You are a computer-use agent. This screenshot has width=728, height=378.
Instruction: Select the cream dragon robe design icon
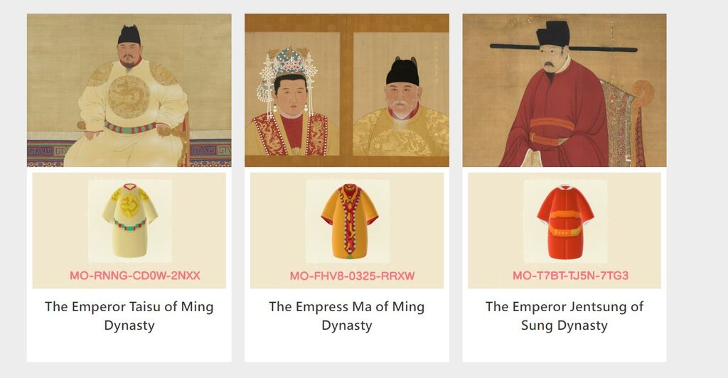(130, 221)
